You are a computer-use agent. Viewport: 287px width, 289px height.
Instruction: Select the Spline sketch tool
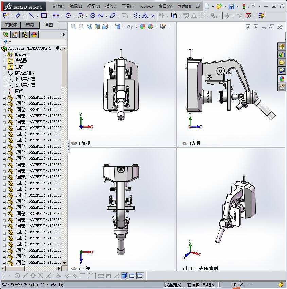pyautogui.click(x=101, y=16)
